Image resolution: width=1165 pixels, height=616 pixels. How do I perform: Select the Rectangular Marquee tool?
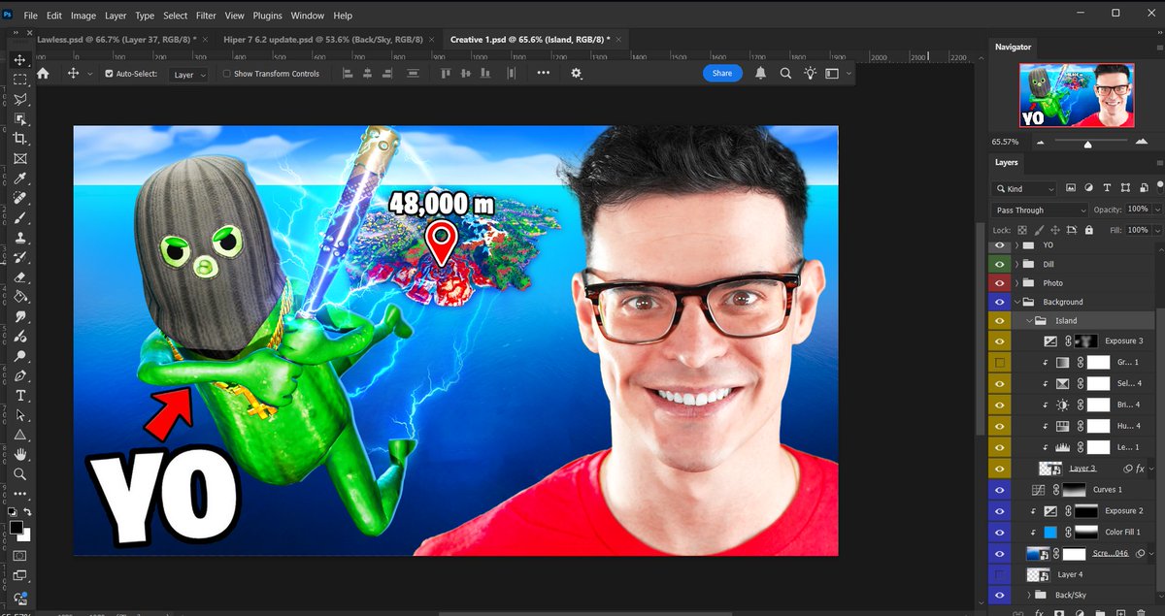19,80
